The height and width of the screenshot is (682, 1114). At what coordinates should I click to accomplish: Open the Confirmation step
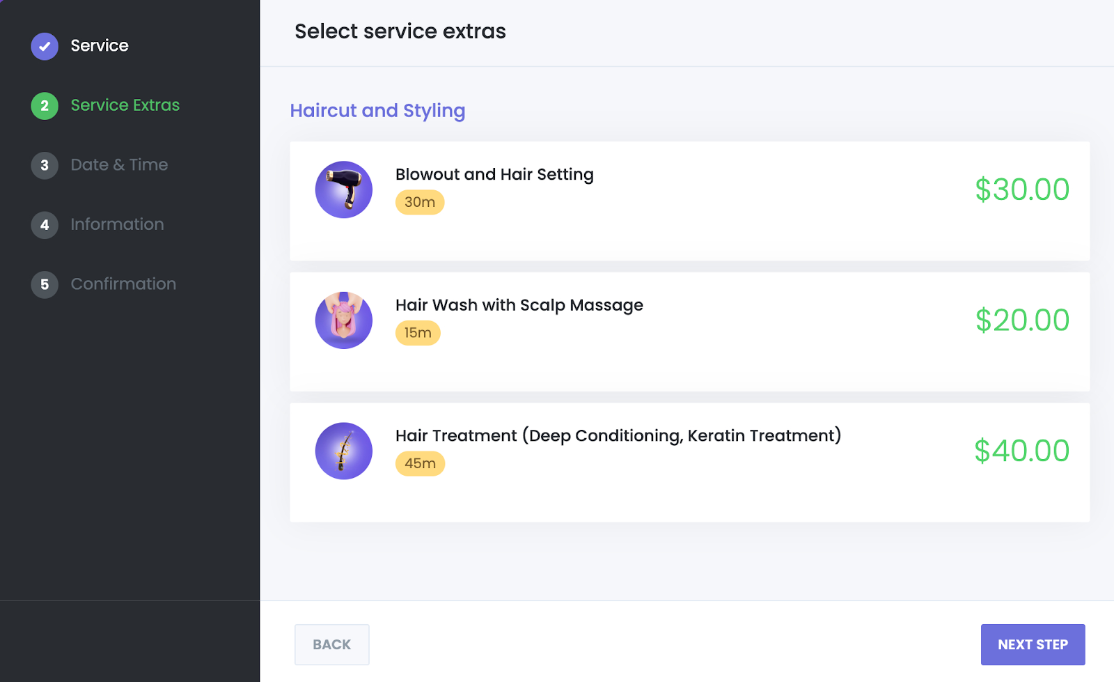pos(123,284)
